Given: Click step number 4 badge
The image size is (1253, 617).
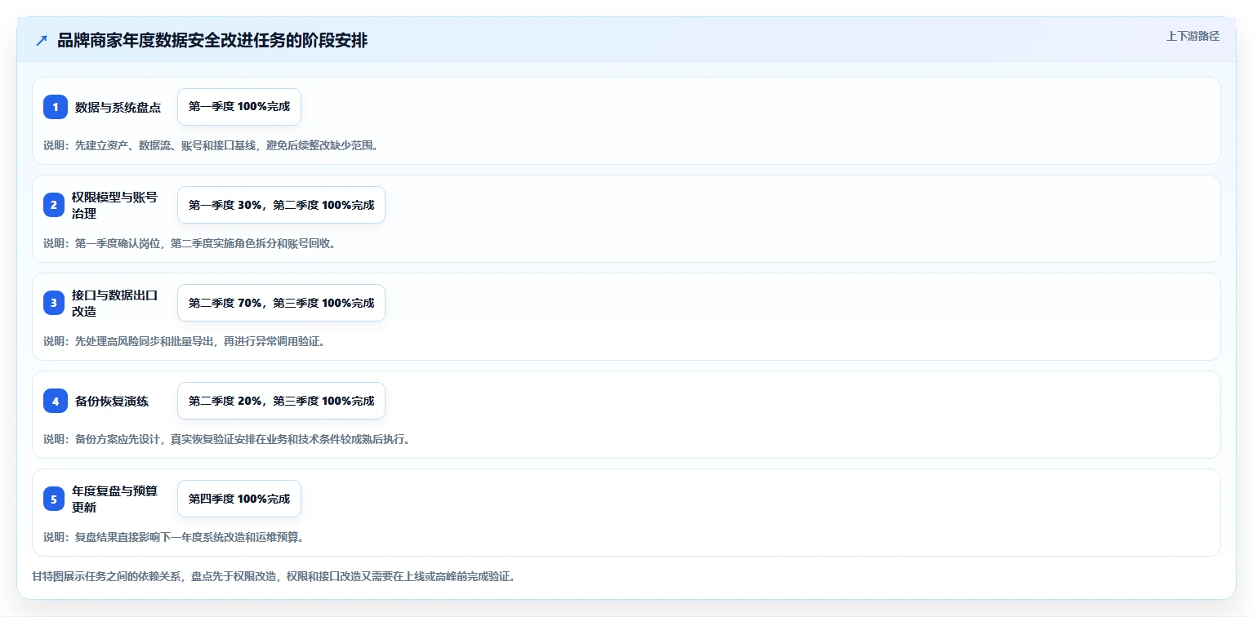Looking at the screenshot, I should point(55,401).
